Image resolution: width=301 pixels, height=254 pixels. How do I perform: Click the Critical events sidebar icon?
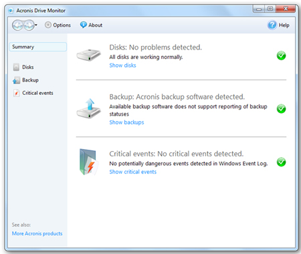[x=16, y=93]
